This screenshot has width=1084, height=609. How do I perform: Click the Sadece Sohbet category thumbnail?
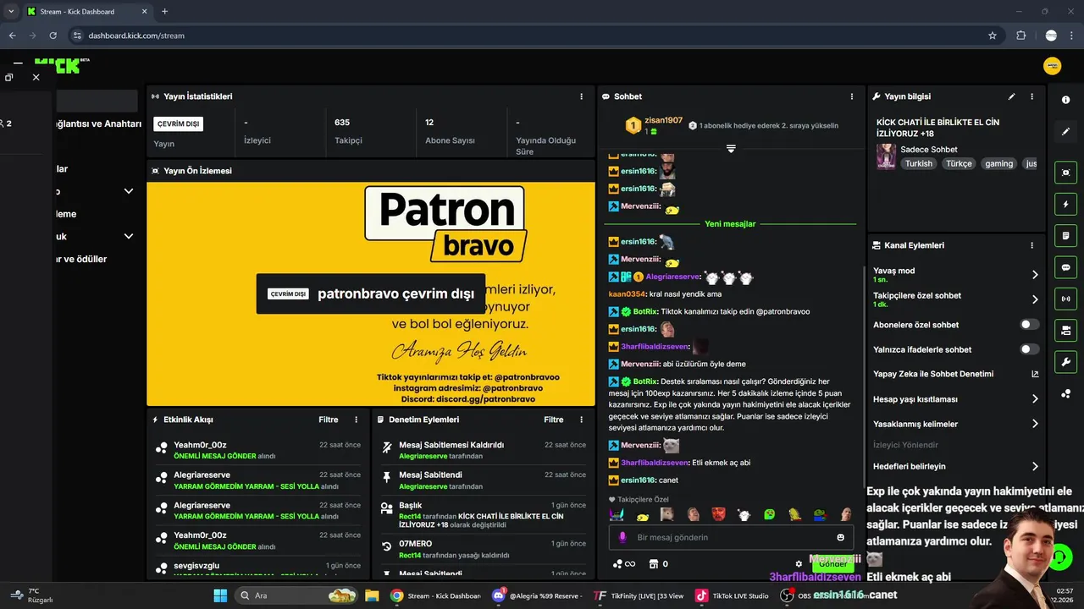click(x=887, y=156)
